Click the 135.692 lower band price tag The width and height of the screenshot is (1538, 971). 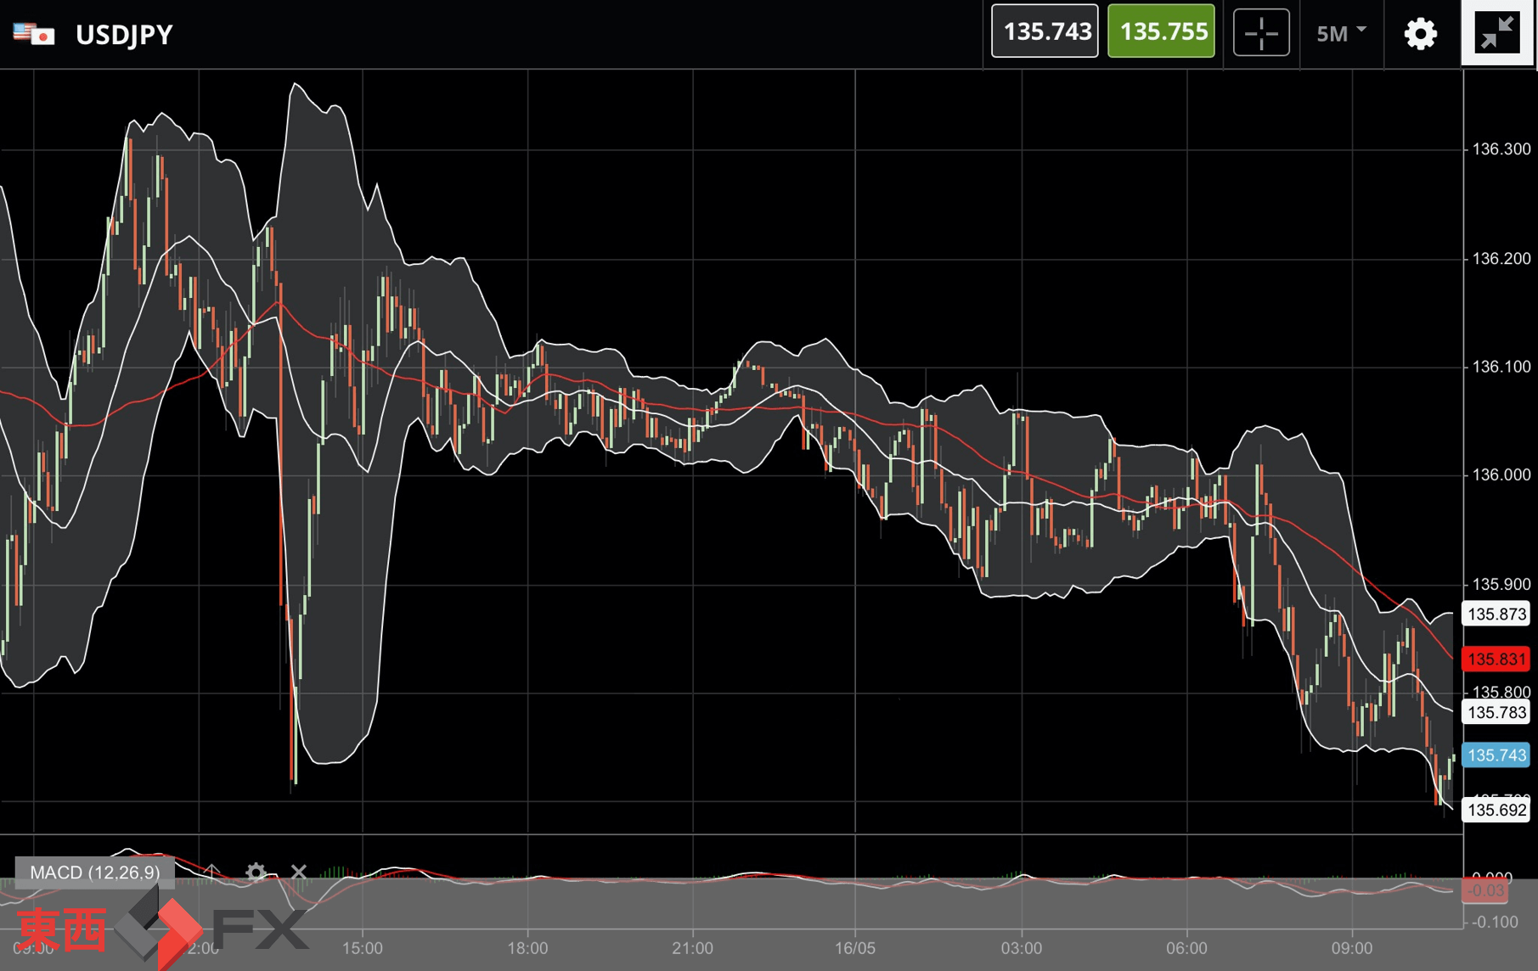tap(1496, 810)
